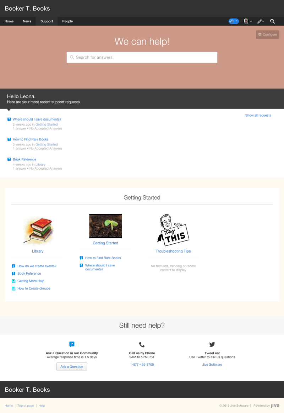
Task: Open the Getting Started seedling image
Action: pos(105,226)
